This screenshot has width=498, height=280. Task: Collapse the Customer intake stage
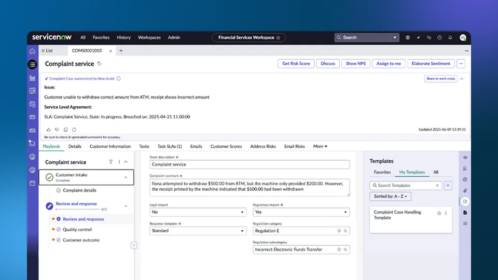[x=126, y=177]
